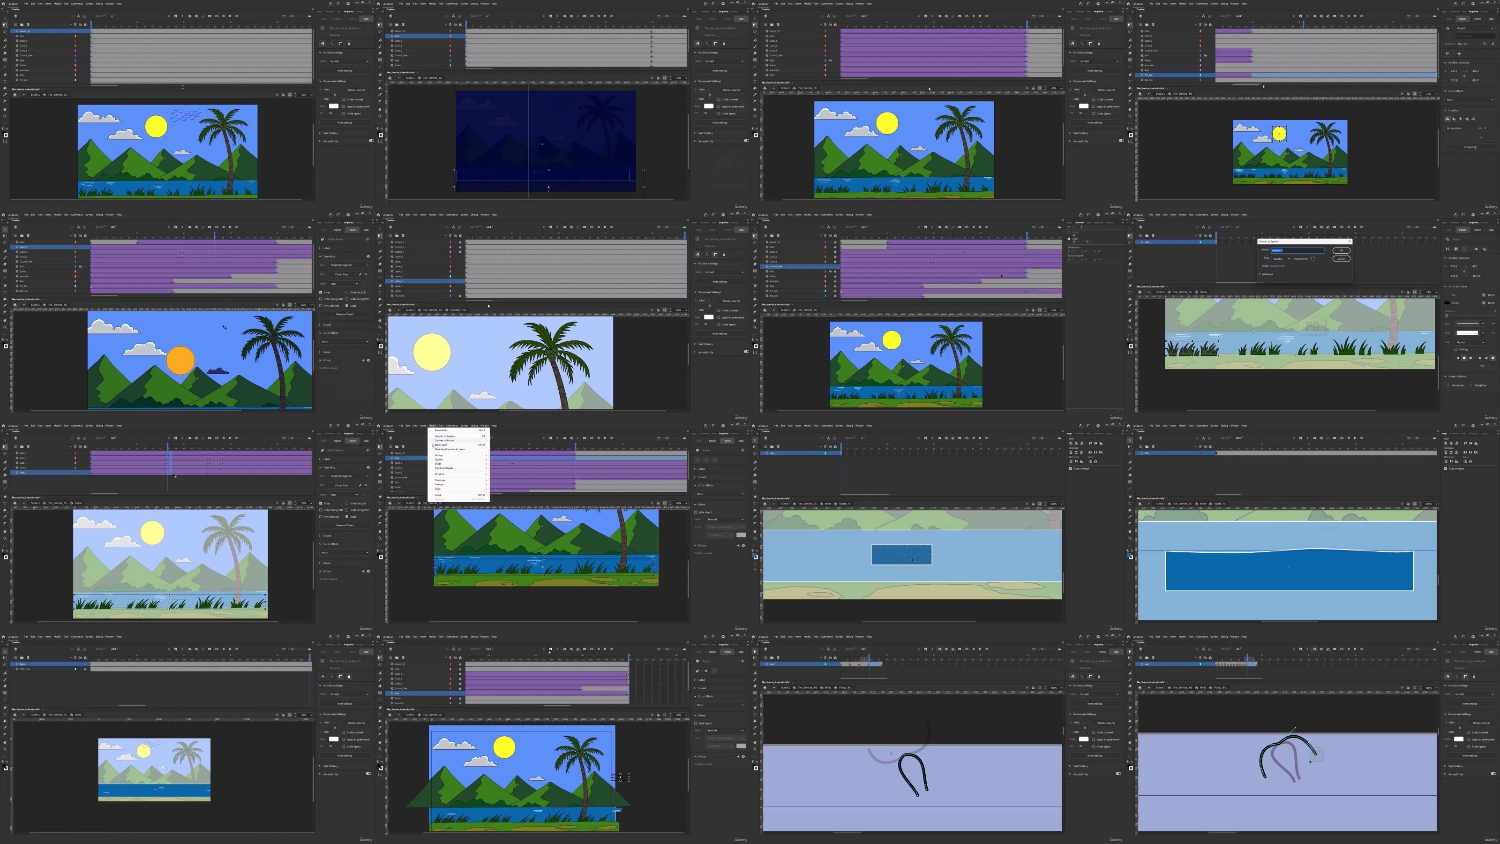Tick the Hinting checkbox

click(1456, 349)
